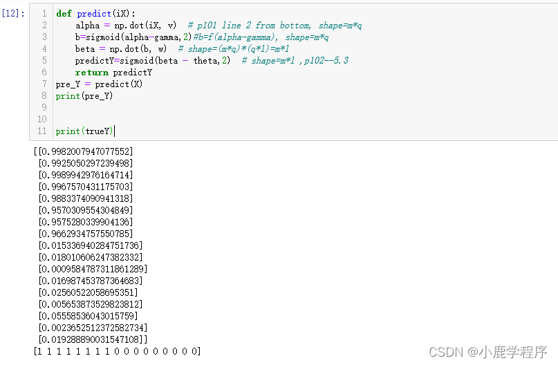Click empty code line number 10
This screenshot has width=558, height=365.
coord(42,119)
